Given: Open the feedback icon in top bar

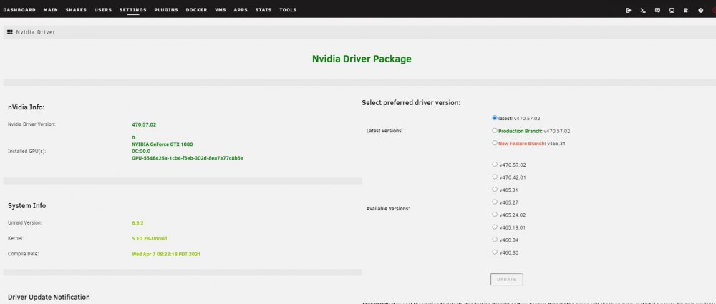Looking at the screenshot, I should coord(657,10).
